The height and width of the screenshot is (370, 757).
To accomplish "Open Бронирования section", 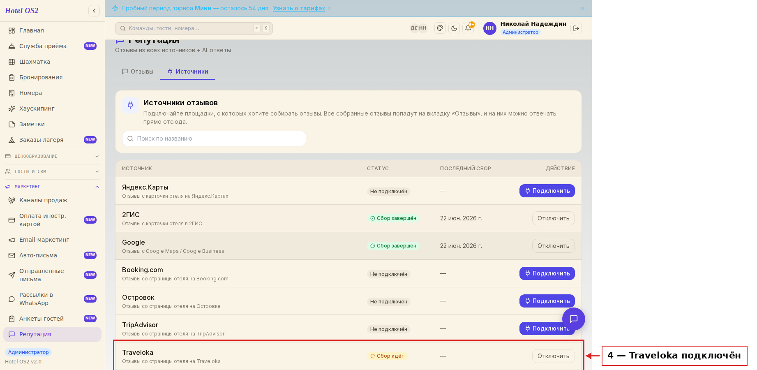I will tap(52, 77).
